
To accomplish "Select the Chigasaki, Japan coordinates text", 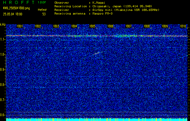I will point(122,6).
